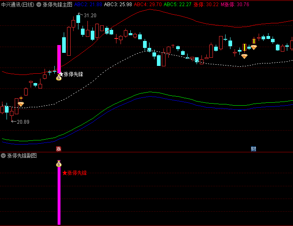Viewport: 293px width, 226px height.
Task: Click the ABC4: 29.70 value
Action: point(148,5)
